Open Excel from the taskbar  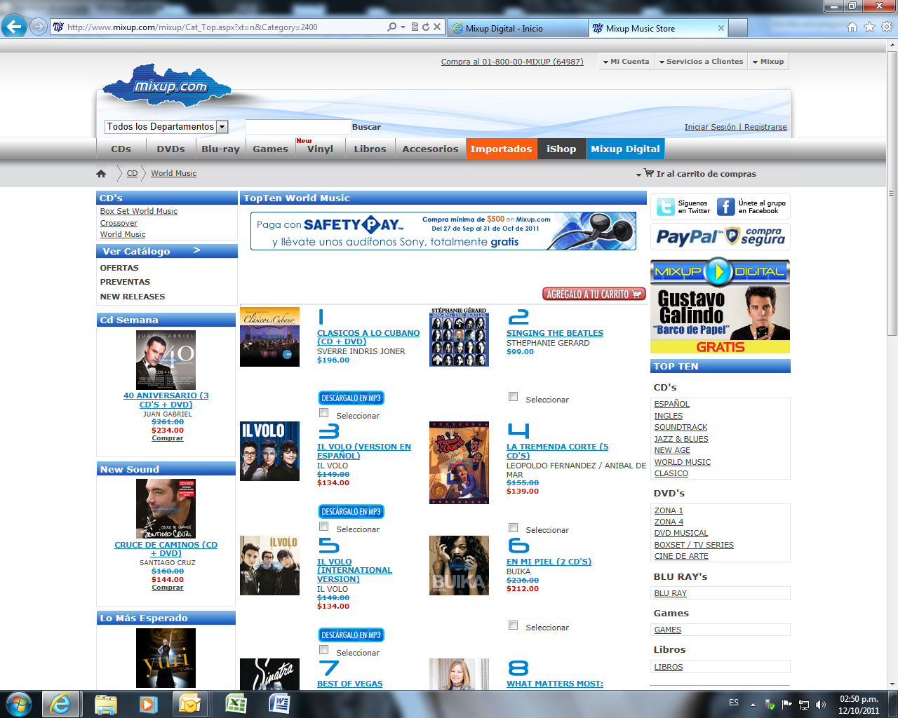click(x=236, y=703)
